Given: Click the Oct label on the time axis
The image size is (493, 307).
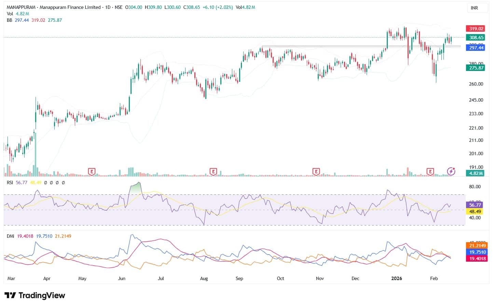Looking at the screenshot, I should click(280, 278).
